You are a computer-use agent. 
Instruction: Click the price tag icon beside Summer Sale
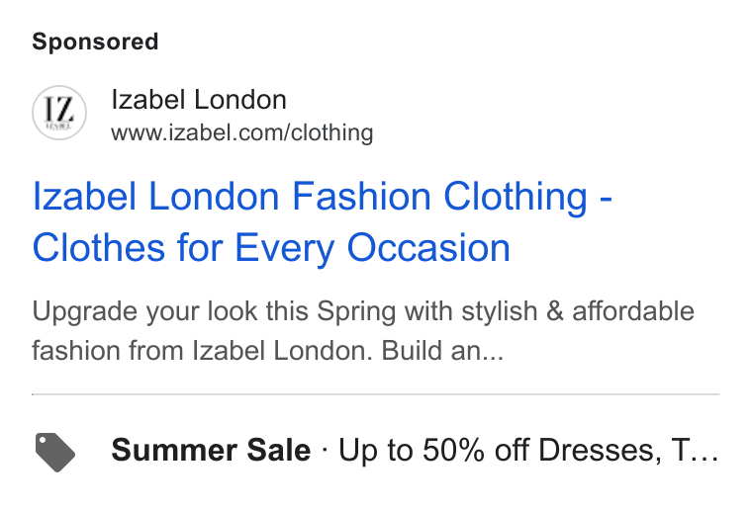click(55, 452)
